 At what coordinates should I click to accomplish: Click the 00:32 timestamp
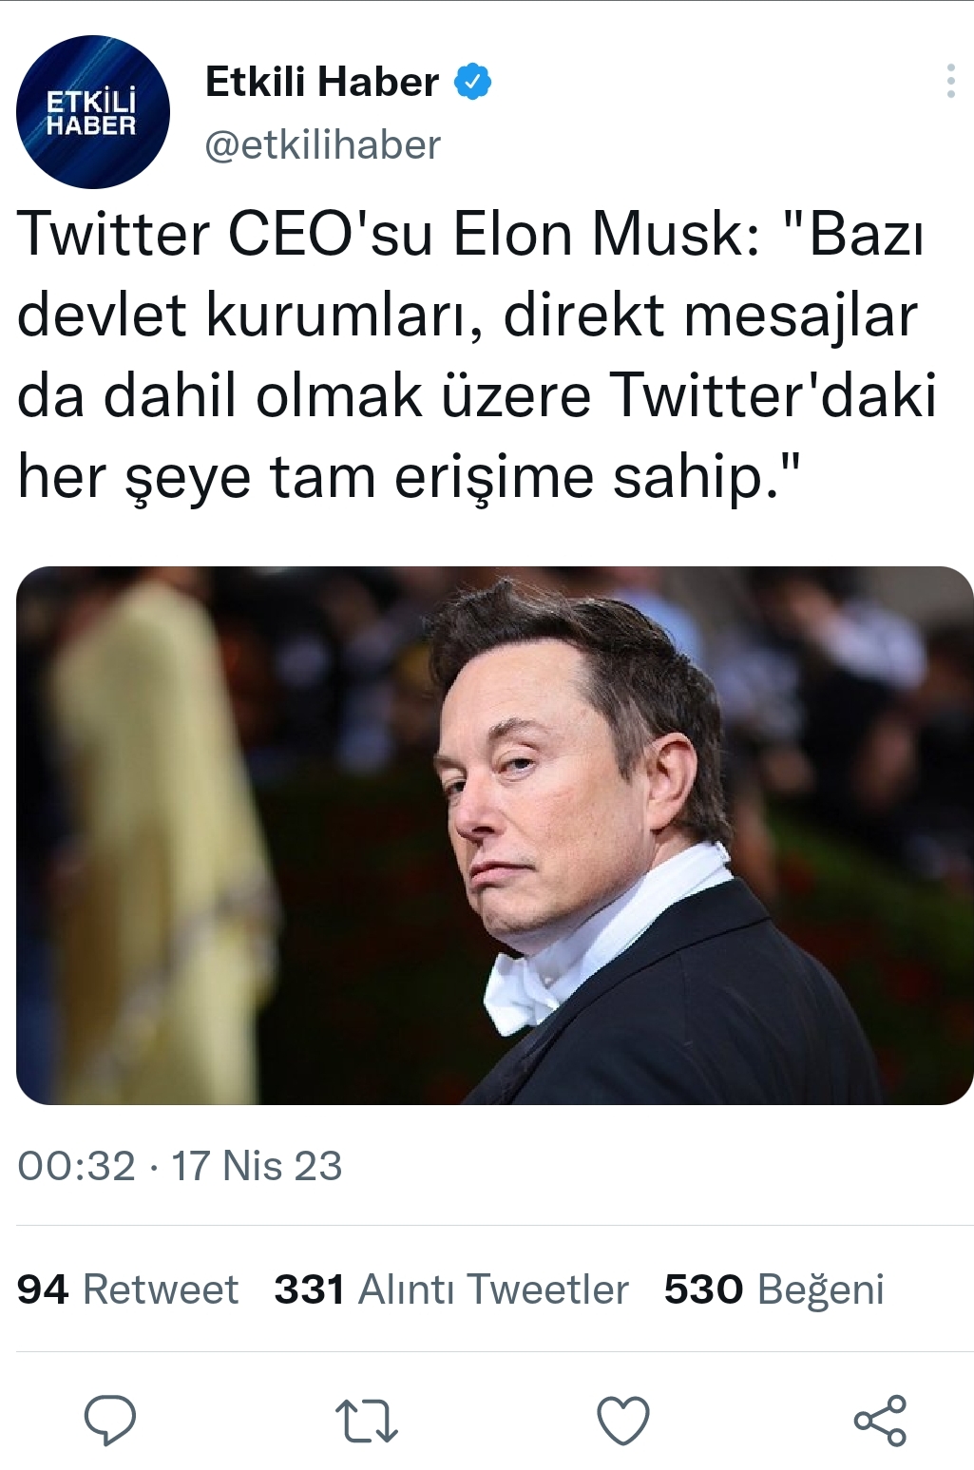[77, 1166]
